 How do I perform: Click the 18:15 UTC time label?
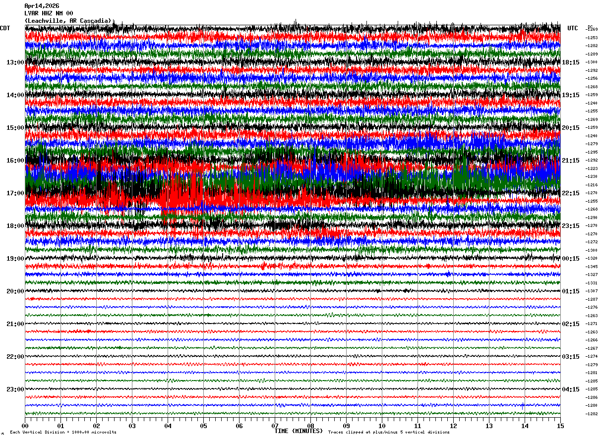pos(571,62)
